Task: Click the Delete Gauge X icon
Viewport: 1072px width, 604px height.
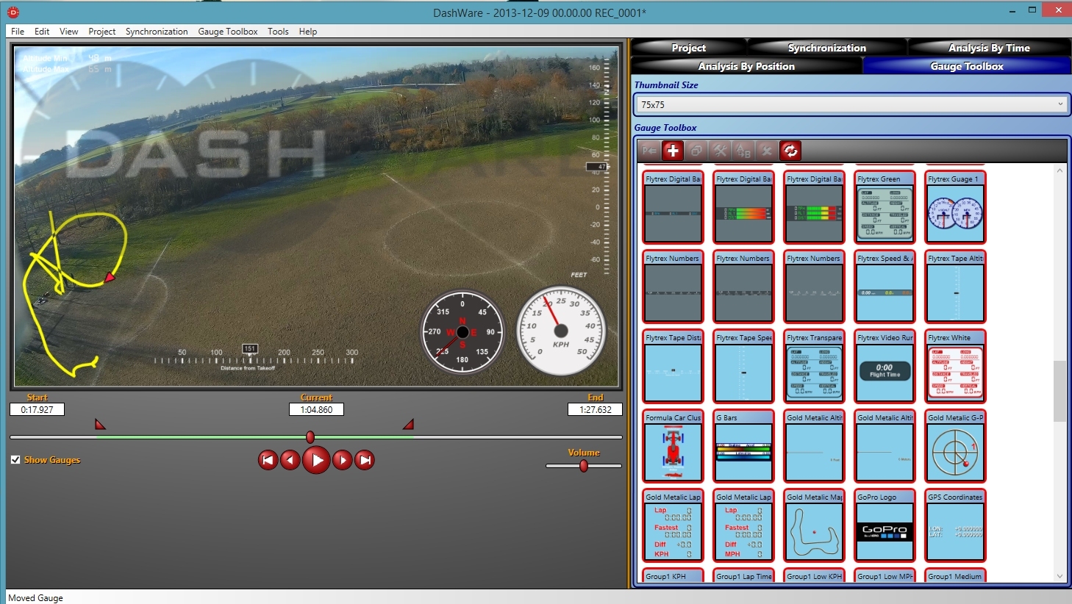Action: tap(767, 151)
